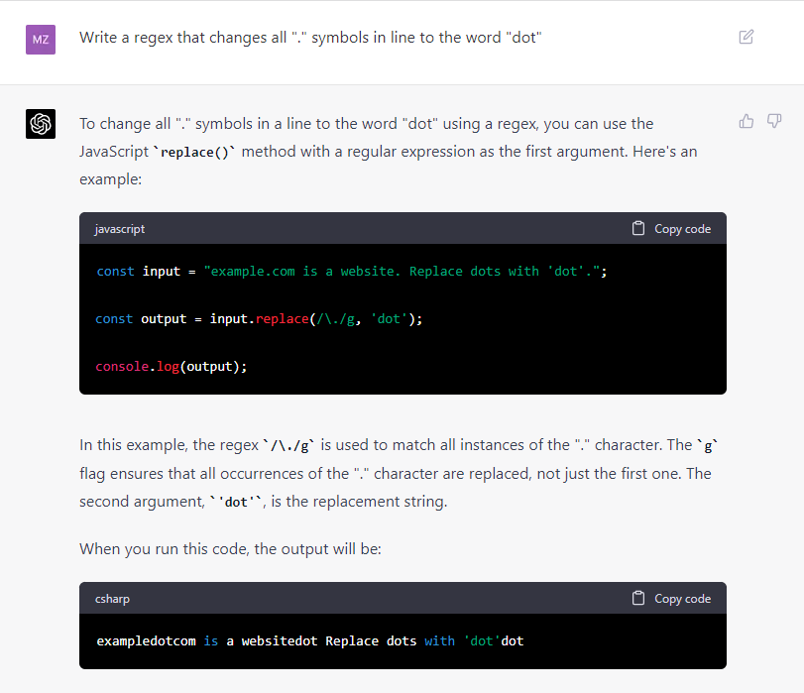804x693 pixels.
Task: Click clipboard icon in javascript code block
Action: [x=637, y=228]
